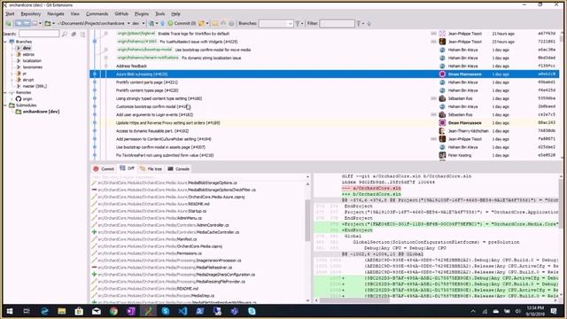The height and width of the screenshot is (319, 567).
Task: Select the orchardcore [dev] submodule
Action: pyautogui.click(x=41, y=112)
